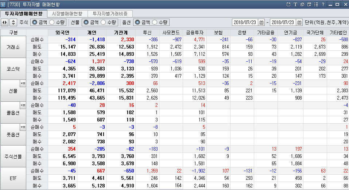Select 수량 radio button for 선물

[x=104, y=22]
